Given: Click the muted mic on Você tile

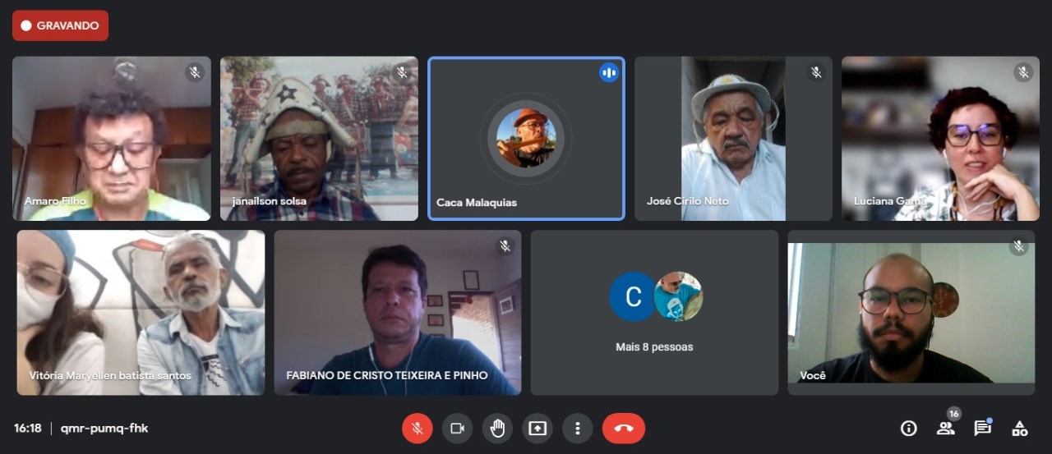Looking at the screenshot, I should [x=1018, y=246].
